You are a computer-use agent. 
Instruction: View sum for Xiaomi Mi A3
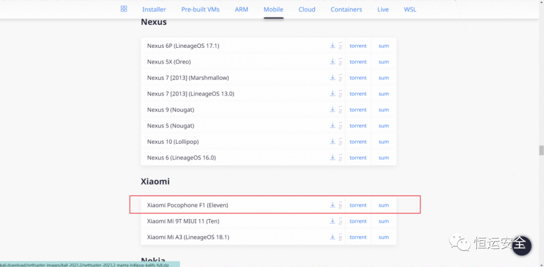(x=384, y=237)
